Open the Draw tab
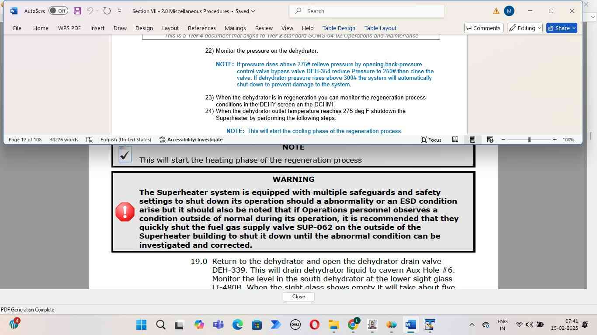The height and width of the screenshot is (335, 597). [120, 28]
